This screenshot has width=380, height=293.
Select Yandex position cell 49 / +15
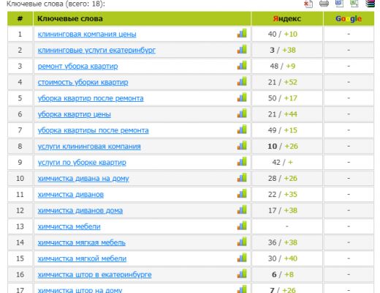point(287,130)
